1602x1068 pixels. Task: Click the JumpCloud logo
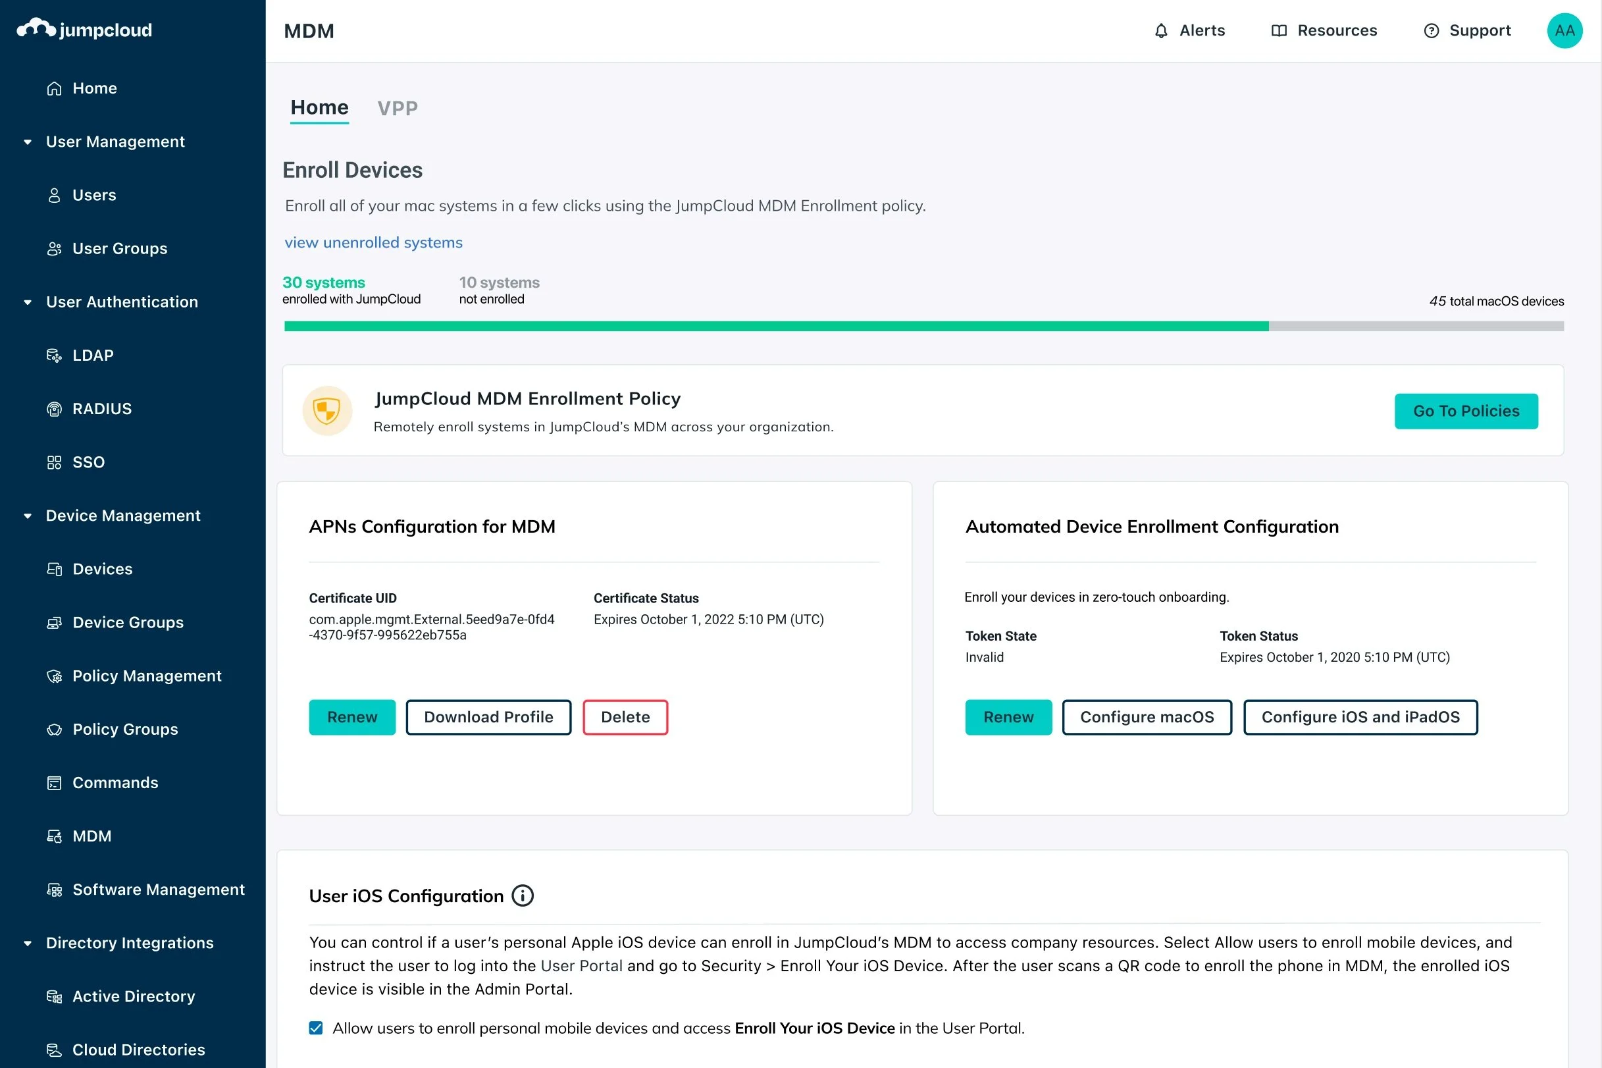tap(84, 29)
